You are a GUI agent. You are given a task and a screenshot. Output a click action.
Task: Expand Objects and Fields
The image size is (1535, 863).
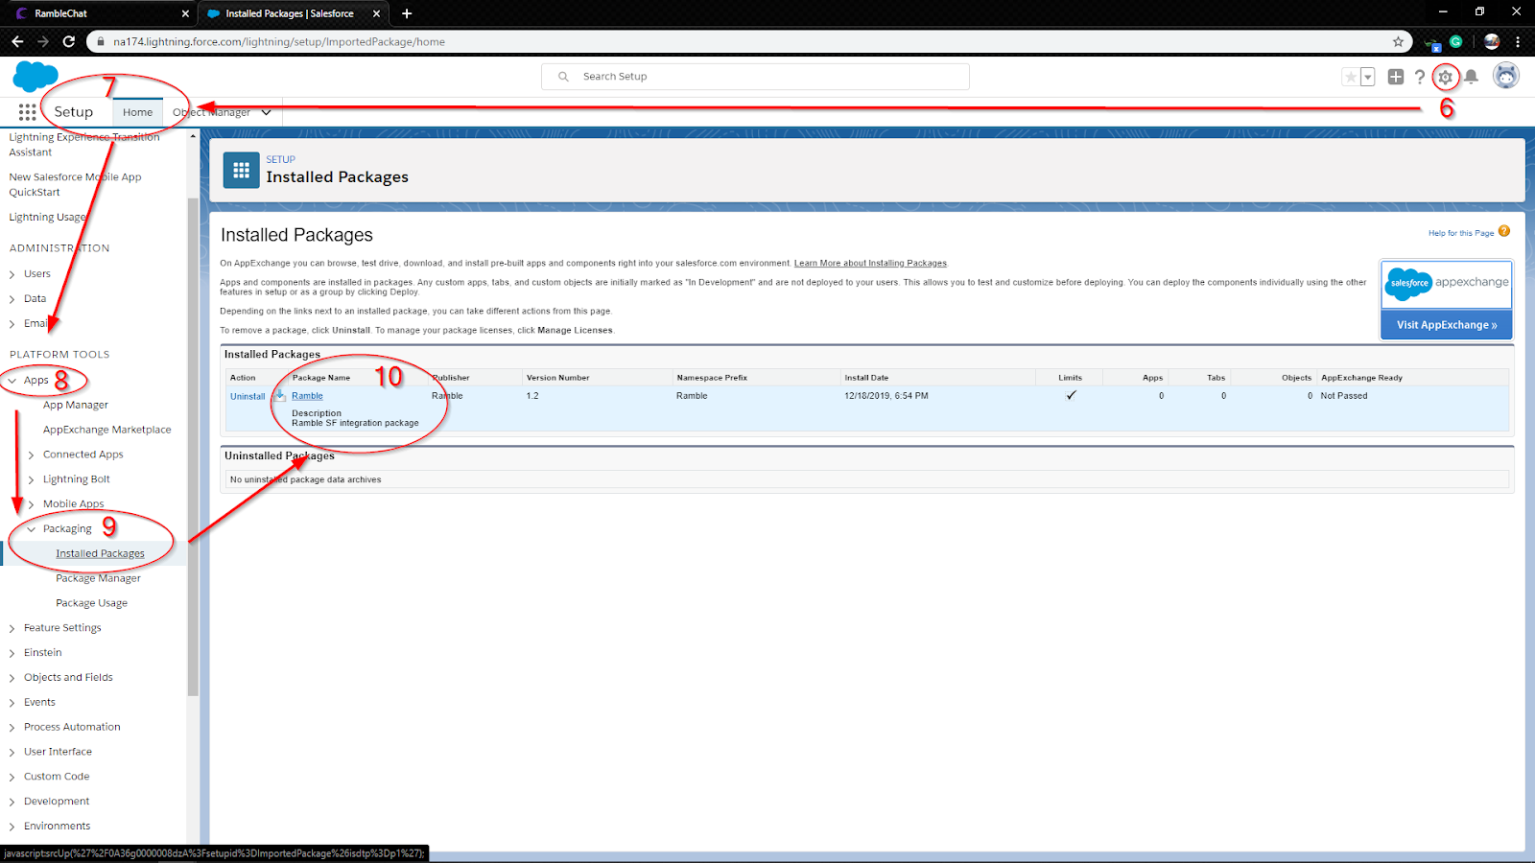(12, 678)
